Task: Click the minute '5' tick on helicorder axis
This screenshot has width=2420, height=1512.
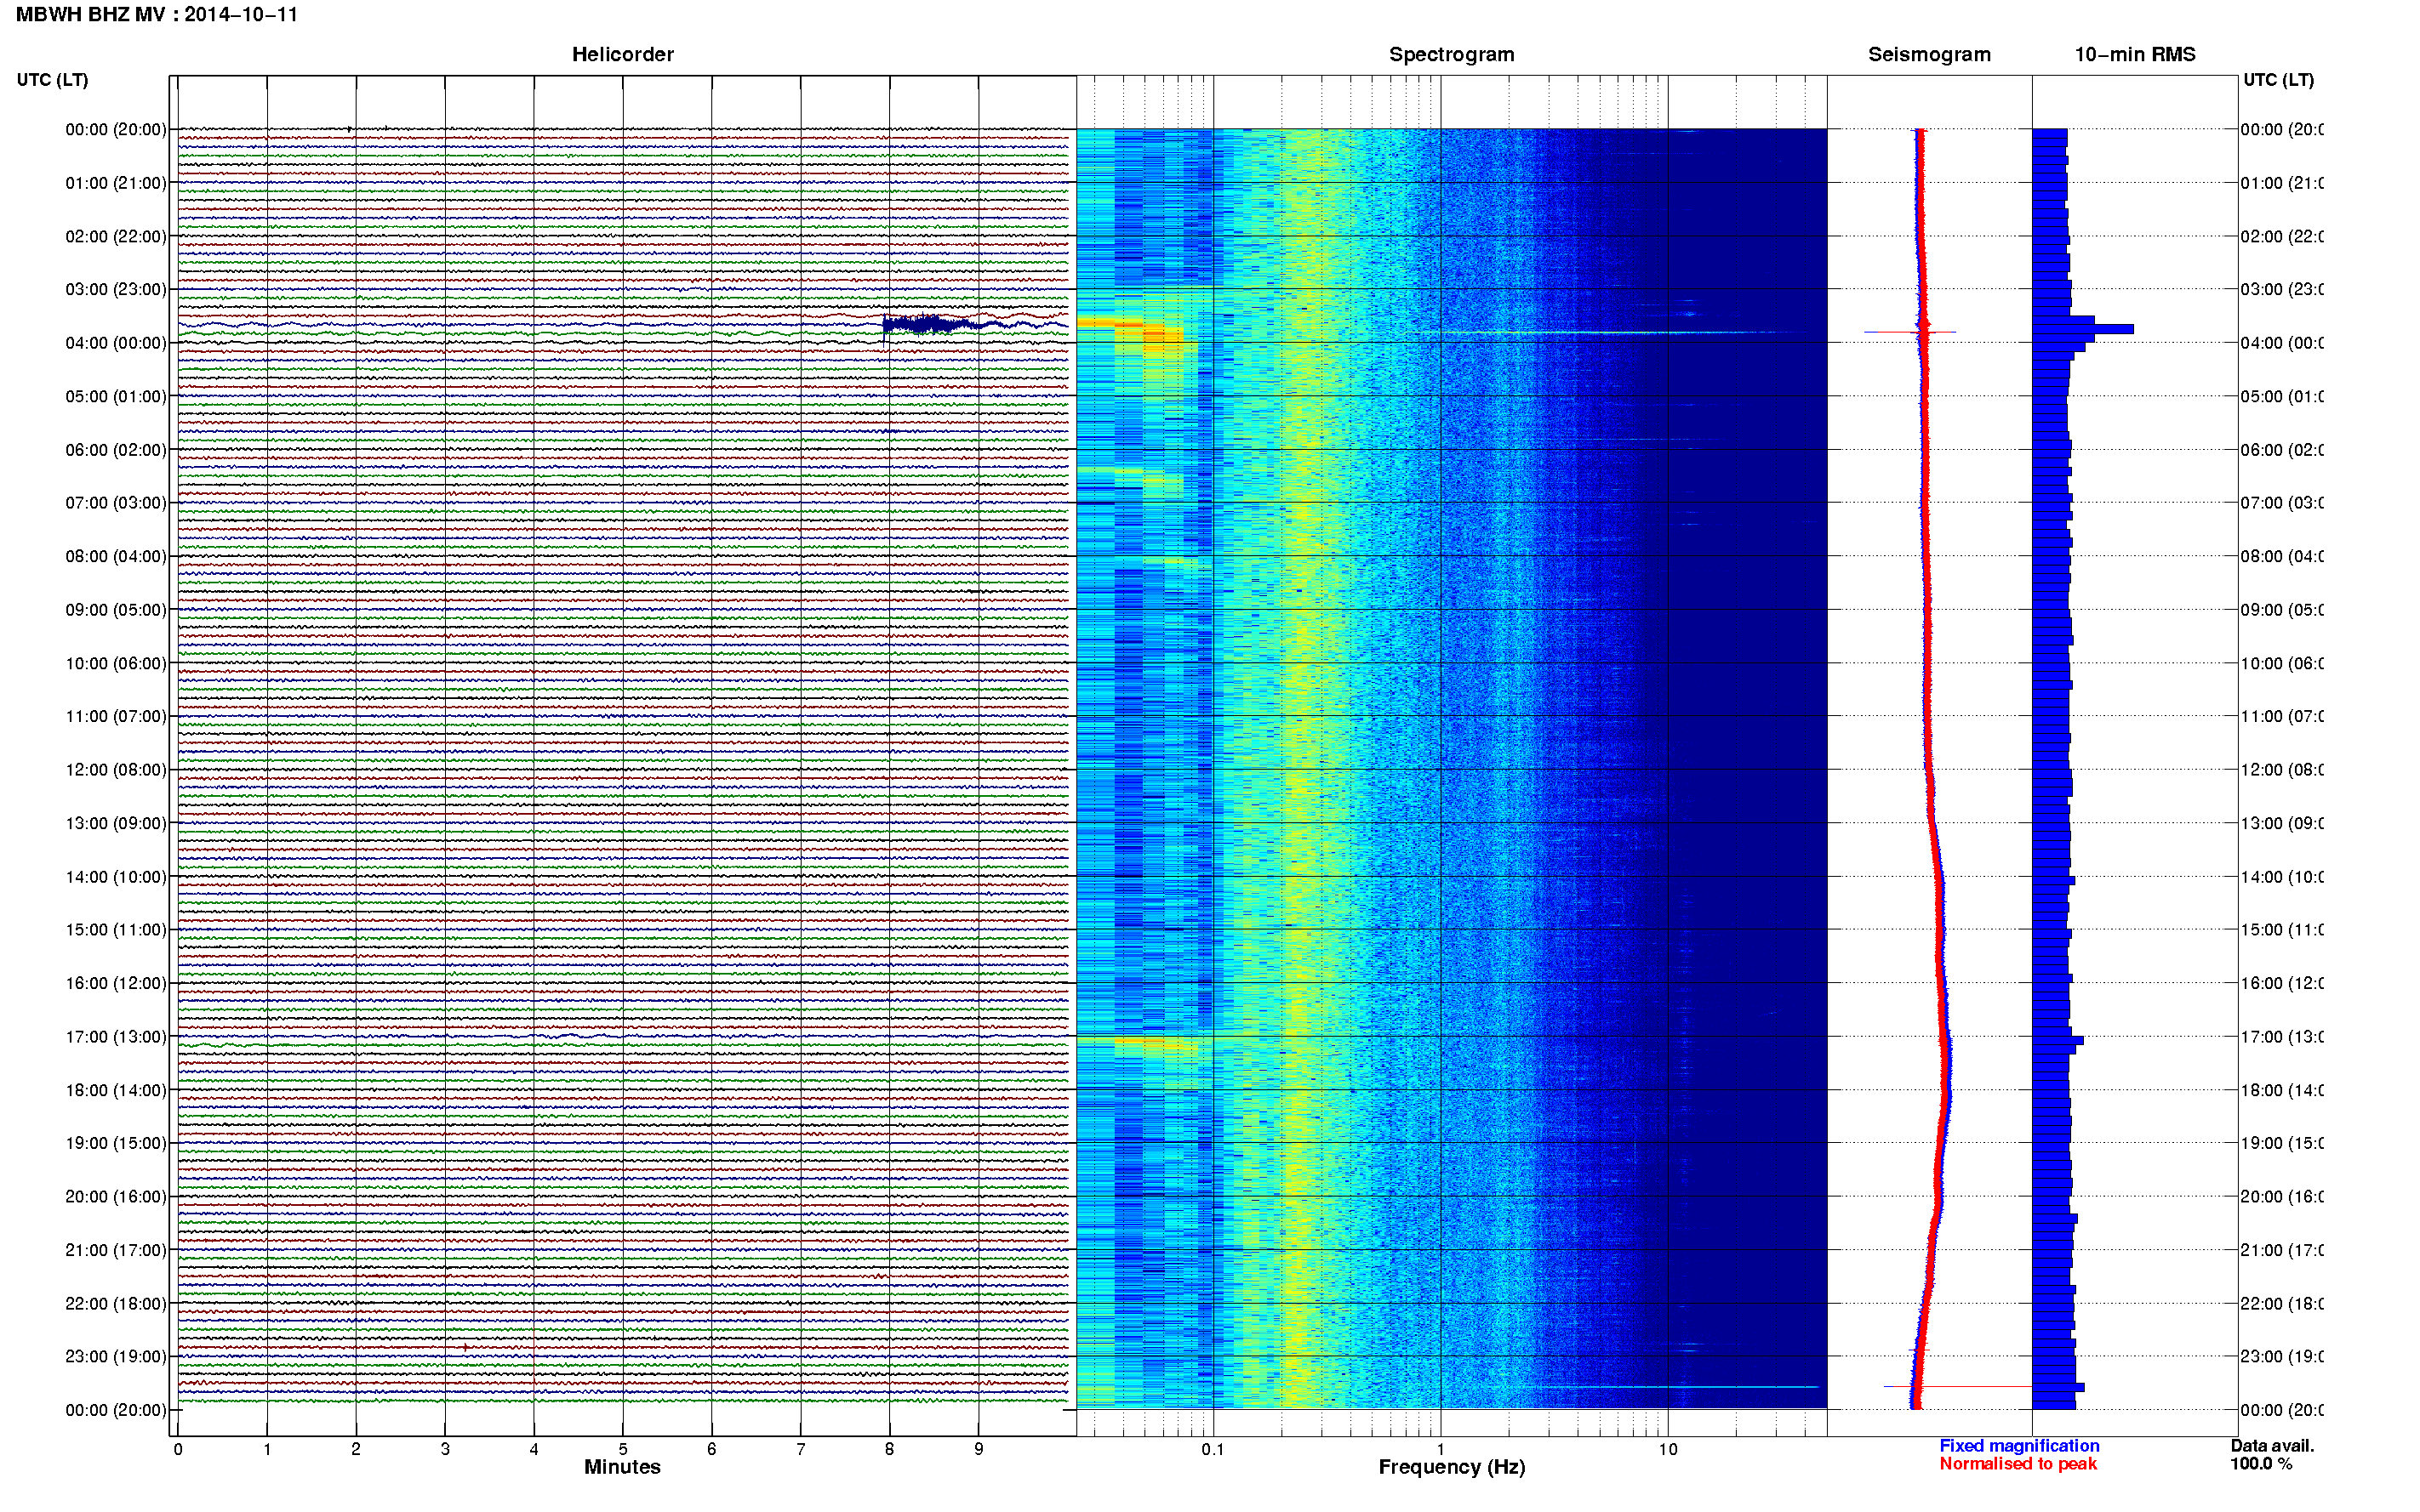Action: [x=622, y=1449]
